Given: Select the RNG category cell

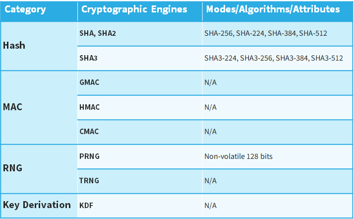Looking at the screenshot, I should tap(13, 168).
